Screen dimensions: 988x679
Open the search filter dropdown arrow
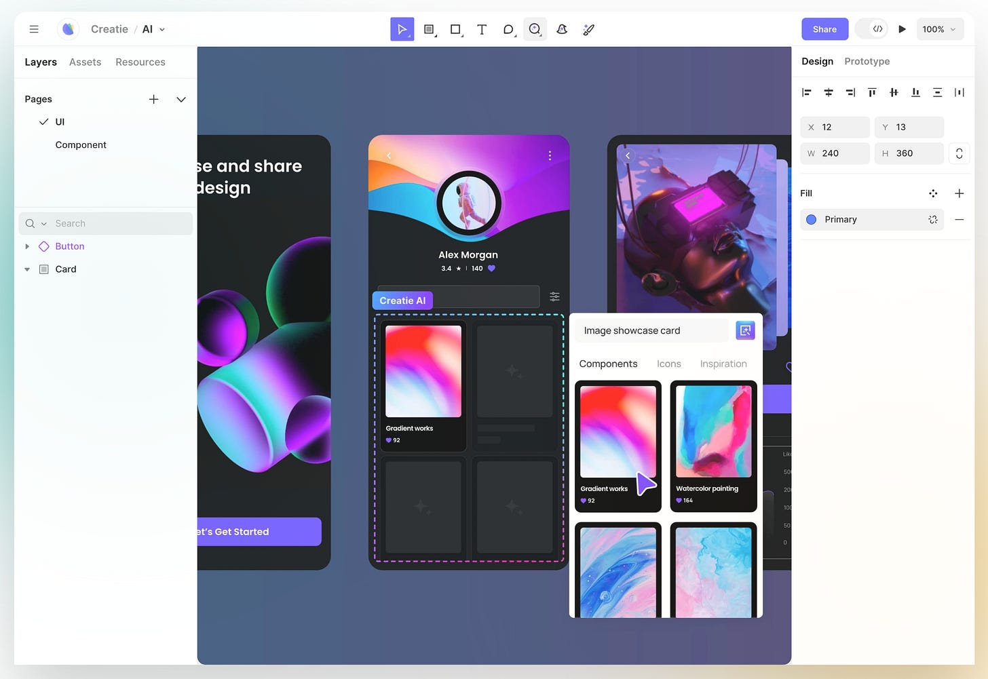point(44,224)
